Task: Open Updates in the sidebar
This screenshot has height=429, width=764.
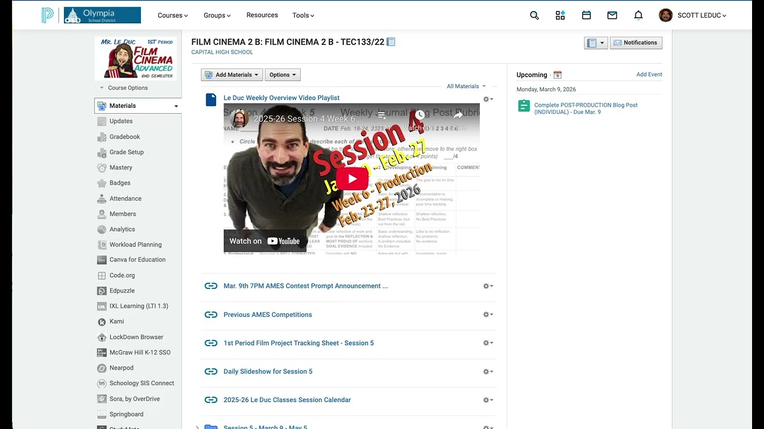Action: pyautogui.click(x=121, y=121)
